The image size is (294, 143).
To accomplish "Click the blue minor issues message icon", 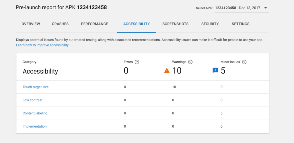I will [215, 70].
